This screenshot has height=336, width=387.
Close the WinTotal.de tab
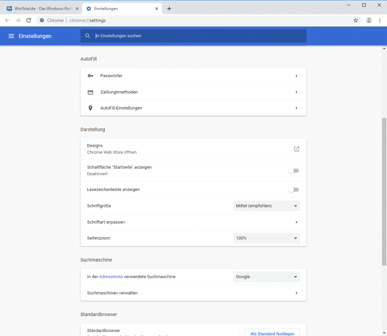(77, 9)
